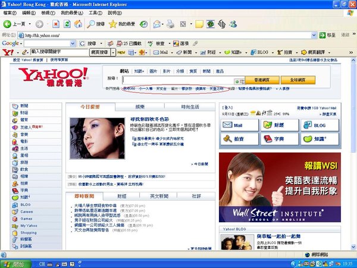
Task: Click the 香港網頁 search button
Action: coord(262,80)
